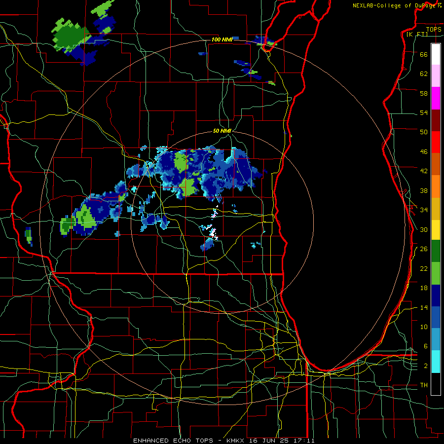444x444 pixels.
Task: Click the 'KMKX' radar site identifier
Action: tap(235, 441)
